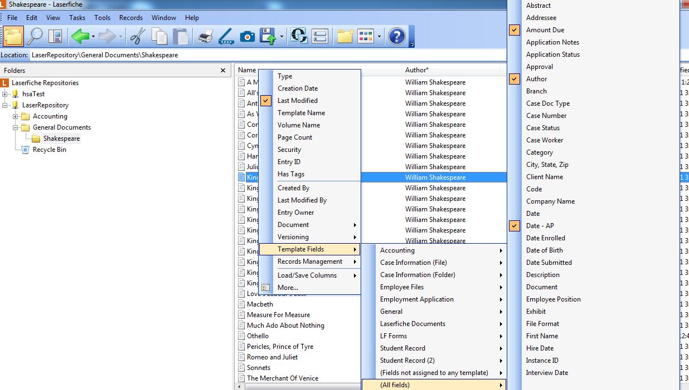
Task: Open the Tasks menu
Action: pos(77,18)
